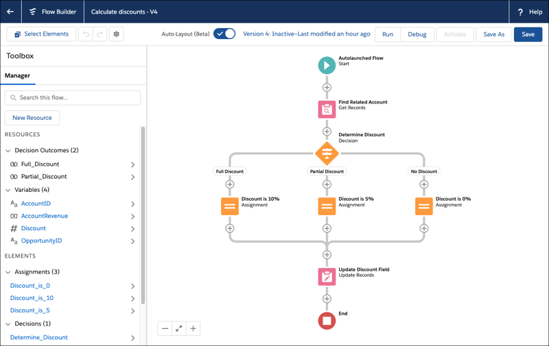This screenshot has height=346, width=549.
Task: Add element before Update Discount Field
Action: 327,255
